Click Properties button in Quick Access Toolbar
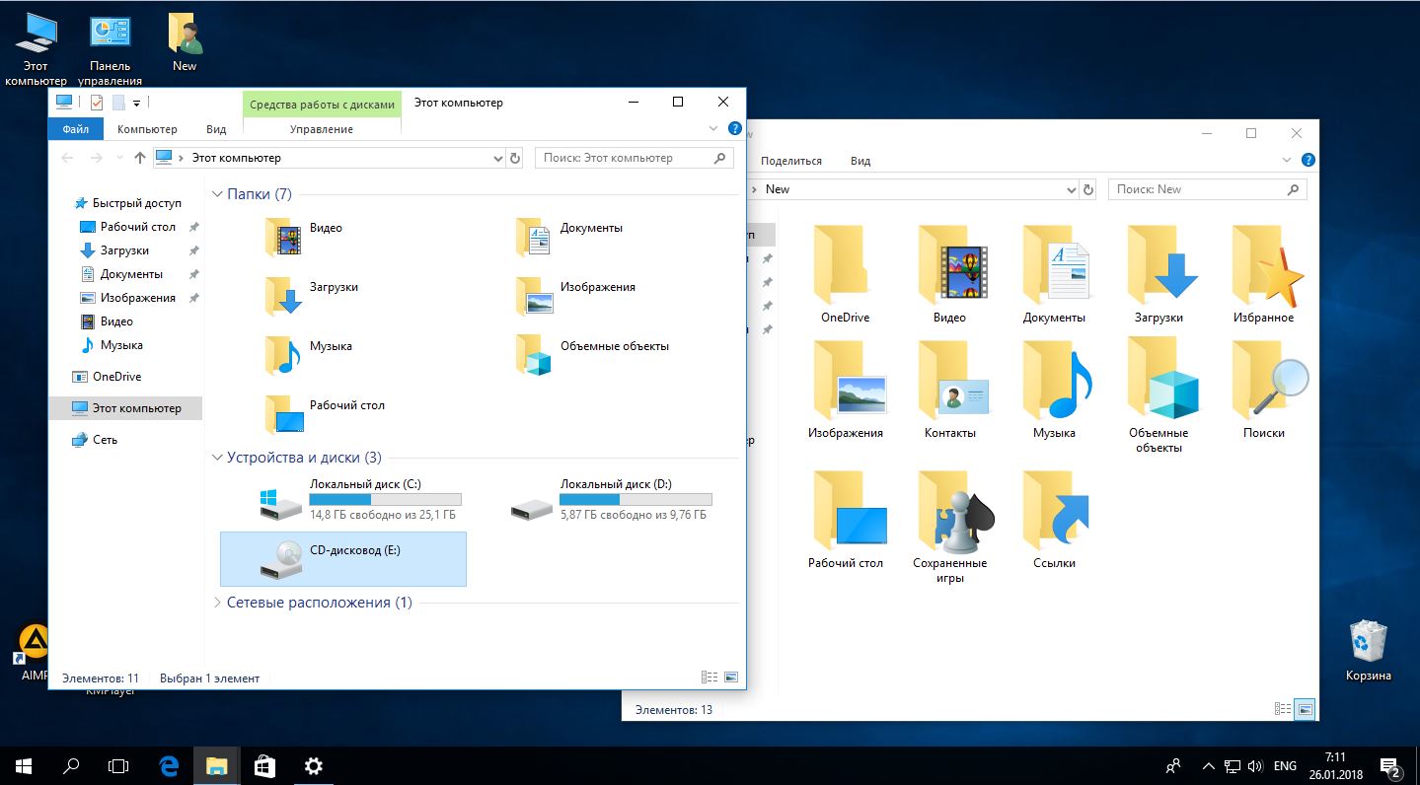This screenshot has width=1420, height=785. 96,103
